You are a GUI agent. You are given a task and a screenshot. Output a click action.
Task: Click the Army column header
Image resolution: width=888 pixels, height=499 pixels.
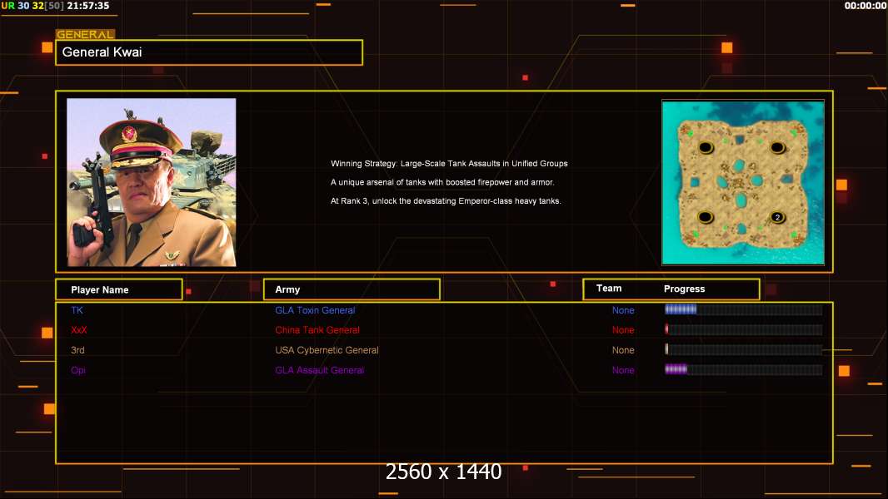[352, 289]
